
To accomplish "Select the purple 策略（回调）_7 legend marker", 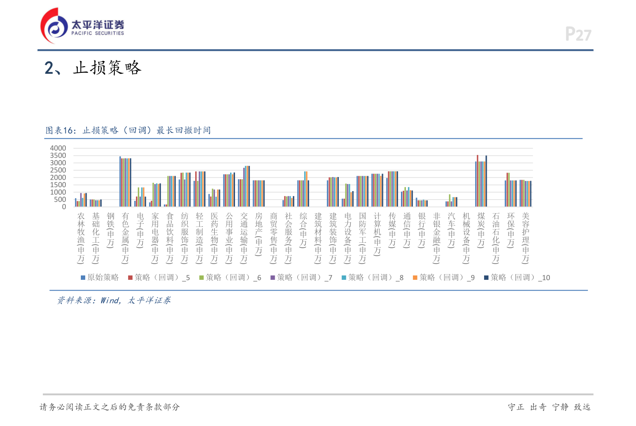I will [x=273, y=277].
